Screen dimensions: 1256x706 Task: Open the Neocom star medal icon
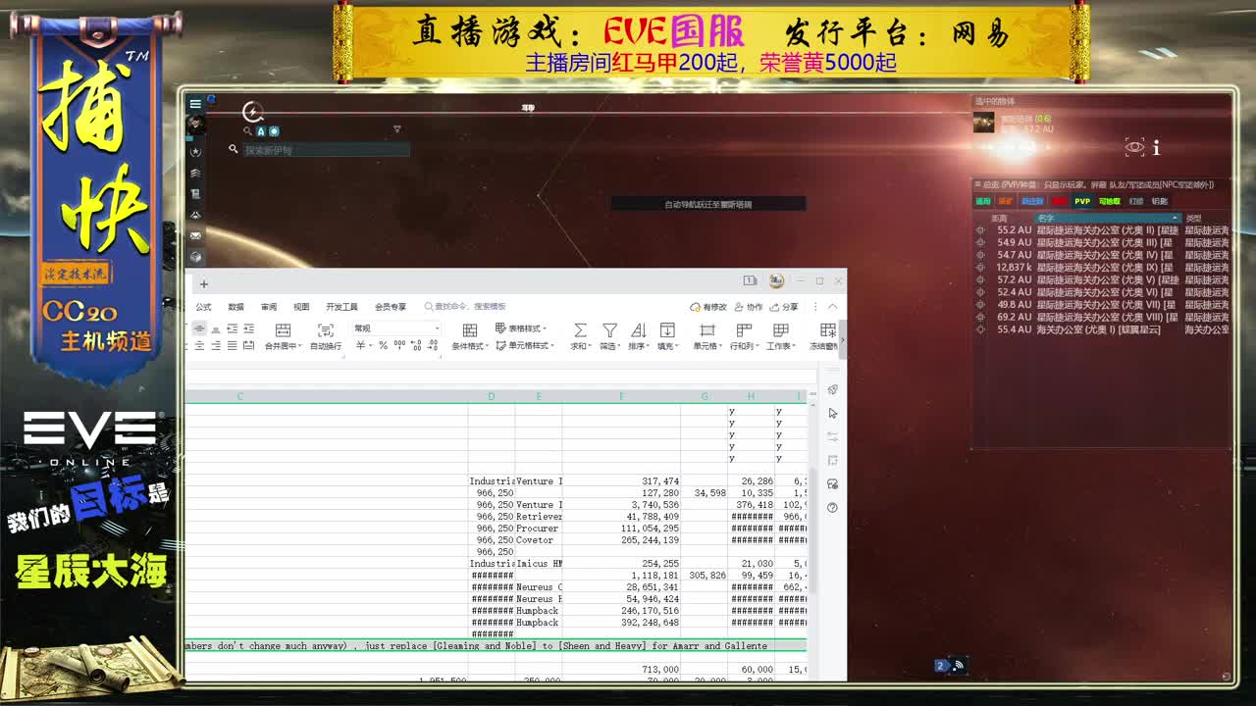pyautogui.click(x=195, y=152)
